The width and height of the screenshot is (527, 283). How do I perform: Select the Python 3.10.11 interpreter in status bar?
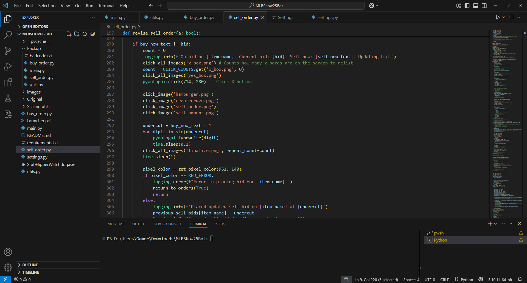pos(500,279)
